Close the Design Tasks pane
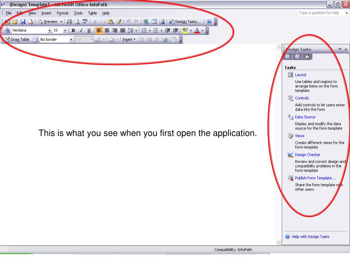This screenshot has height=263, width=350. tap(346, 49)
